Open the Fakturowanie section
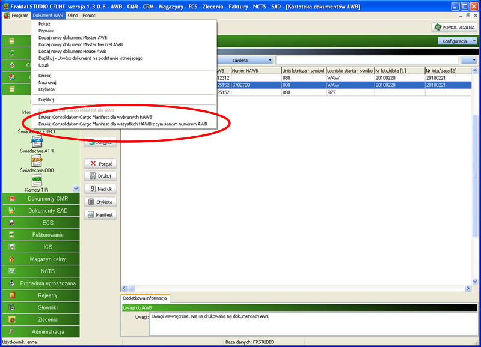Viewport: 481px width, 347px height. (41, 235)
